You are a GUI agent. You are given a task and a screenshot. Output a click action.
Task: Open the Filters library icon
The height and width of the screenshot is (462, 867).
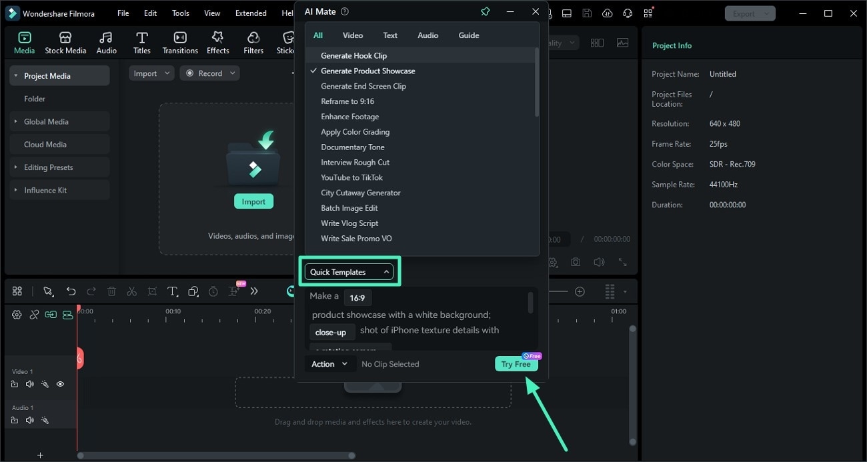pos(253,37)
